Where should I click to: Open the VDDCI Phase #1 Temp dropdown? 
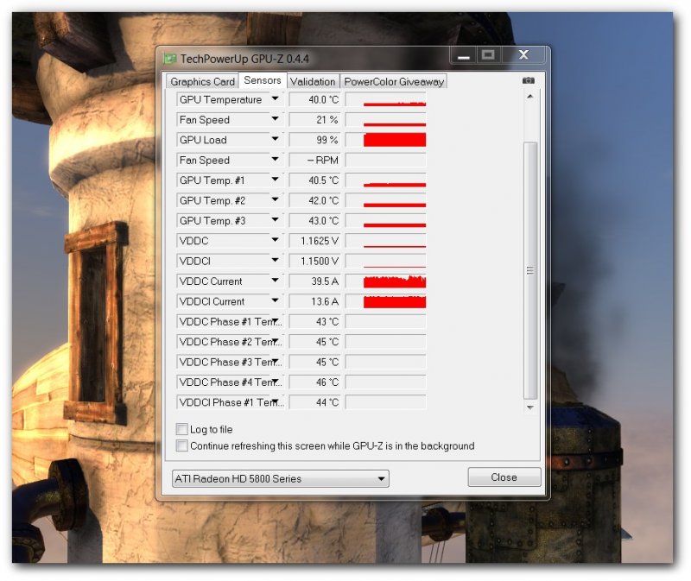pyautogui.click(x=275, y=402)
